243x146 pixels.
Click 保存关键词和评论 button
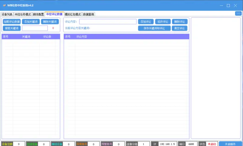tap(154, 28)
